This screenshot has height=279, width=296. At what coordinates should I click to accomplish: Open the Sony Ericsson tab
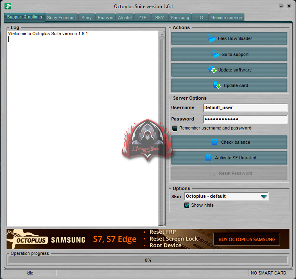pyautogui.click(x=61, y=18)
